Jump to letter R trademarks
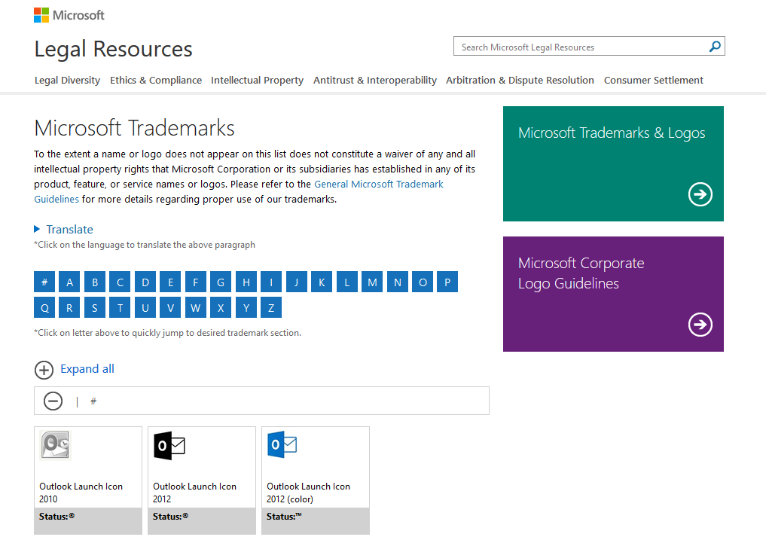This screenshot has height=543, width=766. [x=70, y=307]
